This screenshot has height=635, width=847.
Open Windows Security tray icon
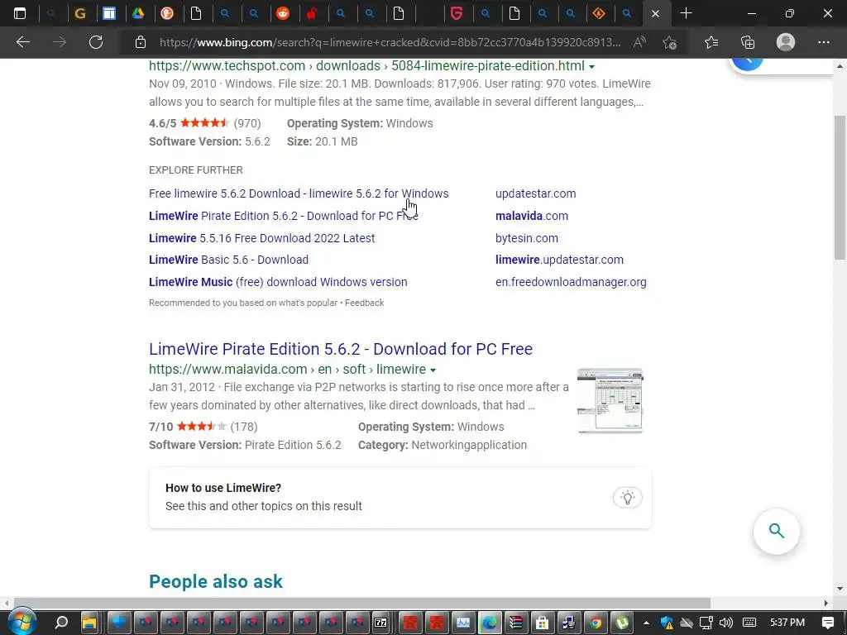tap(667, 623)
